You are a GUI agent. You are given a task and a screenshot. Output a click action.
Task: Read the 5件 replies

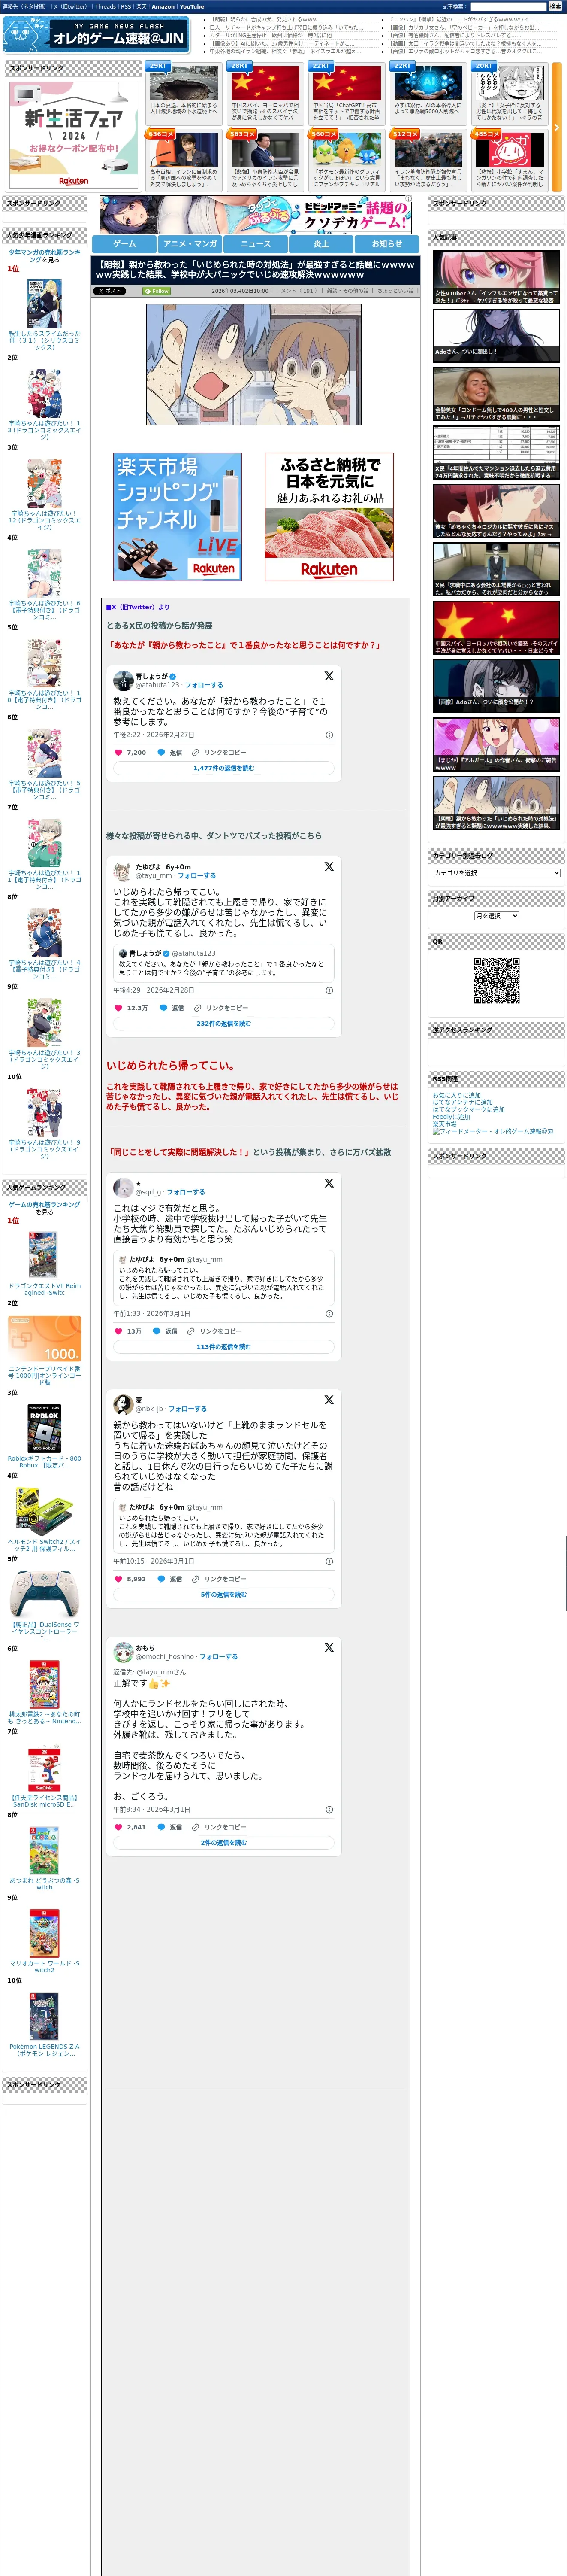tap(223, 1595)
